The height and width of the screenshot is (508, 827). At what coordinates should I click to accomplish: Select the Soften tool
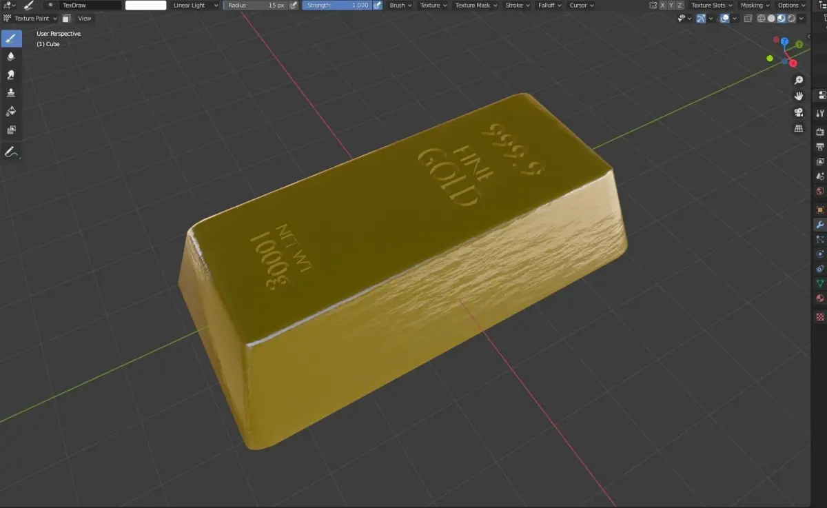pos(11,57)
